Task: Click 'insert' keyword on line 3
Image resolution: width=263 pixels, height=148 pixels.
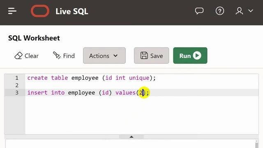Action: pyautogui.click(x=37, y=92)
